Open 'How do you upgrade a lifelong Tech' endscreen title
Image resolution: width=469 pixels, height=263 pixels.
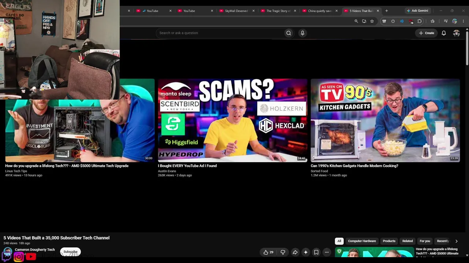[x=67, y=166]
